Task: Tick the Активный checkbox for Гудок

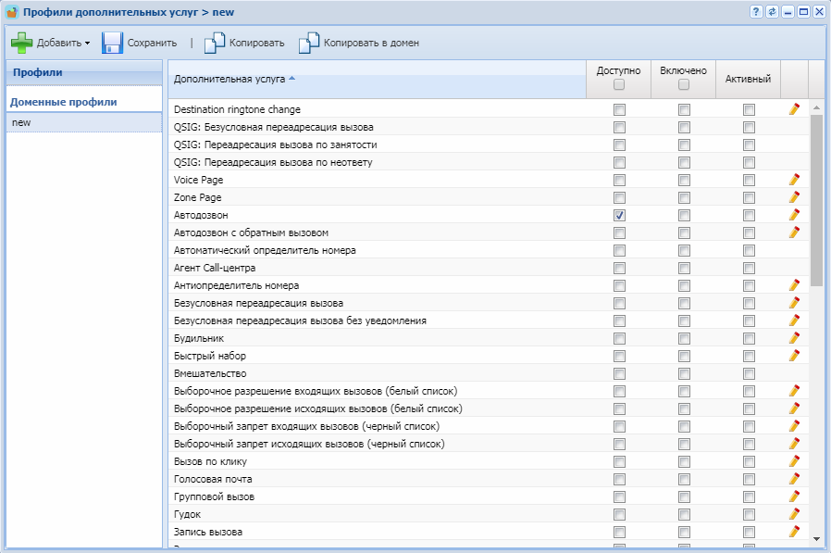Action: click(x=749, y=514)
